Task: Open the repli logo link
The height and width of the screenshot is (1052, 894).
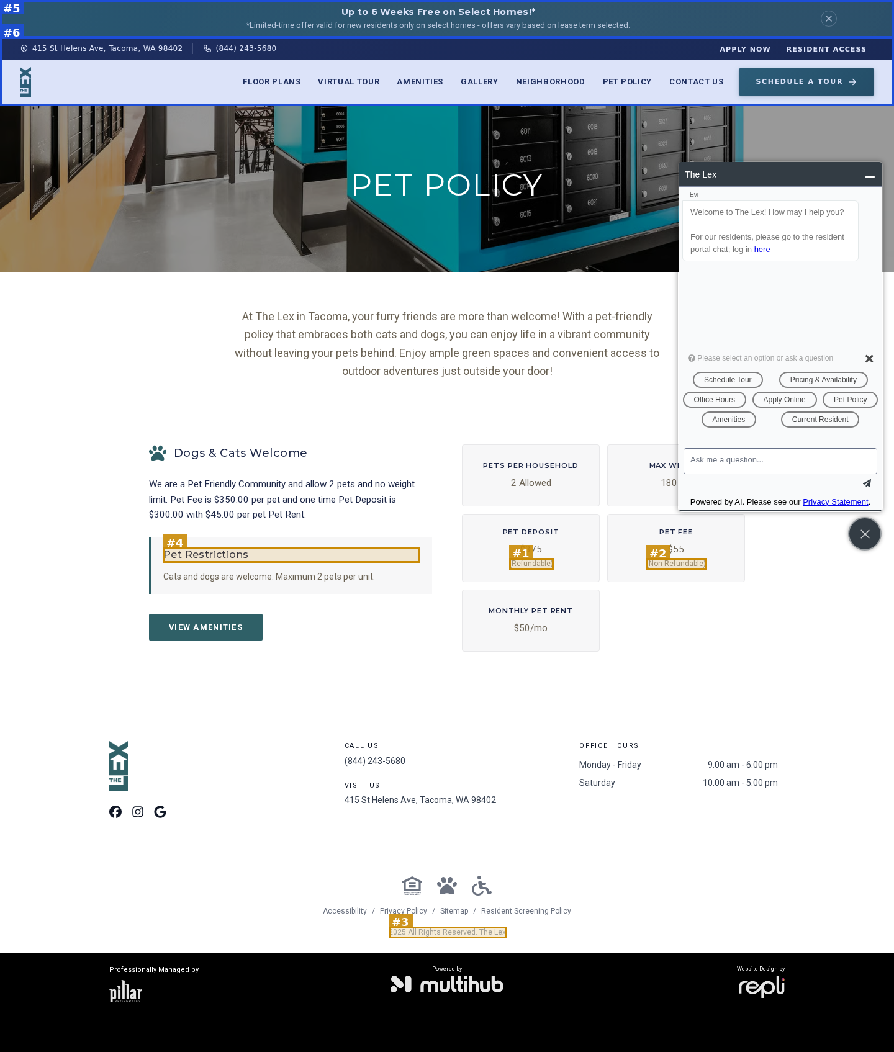Action: (762, 986)
